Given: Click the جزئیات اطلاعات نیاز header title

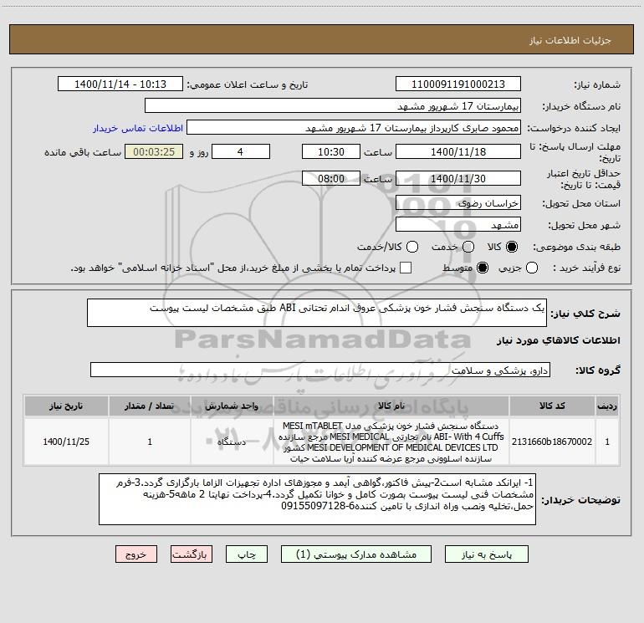Looking at the screenshot, I should coord(570,40).
